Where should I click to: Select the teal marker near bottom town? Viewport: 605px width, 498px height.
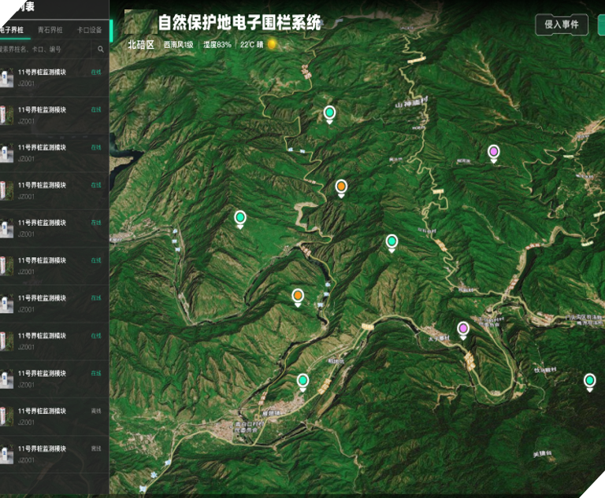pyautogui.click(x=302, y=382)
